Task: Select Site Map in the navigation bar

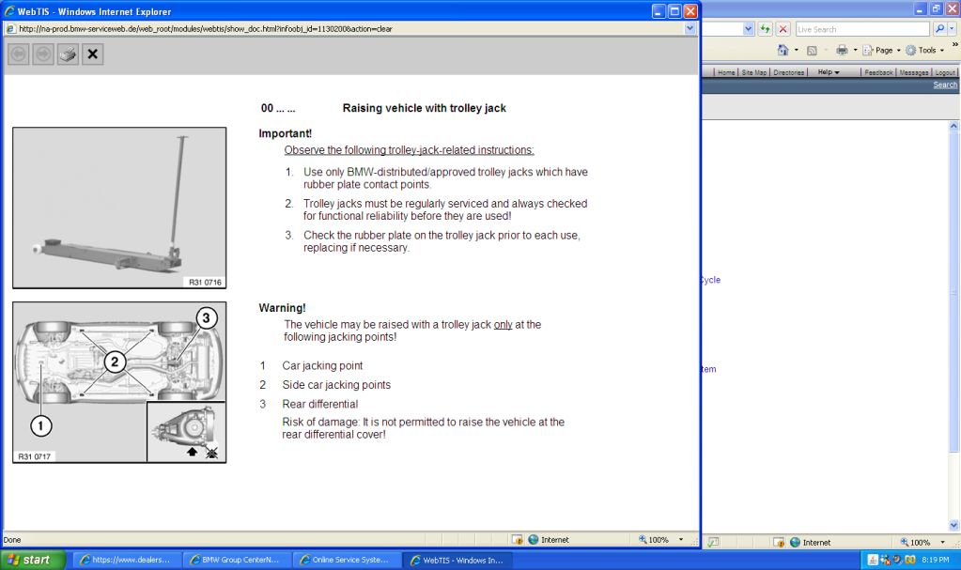Action: click(753, 72)
